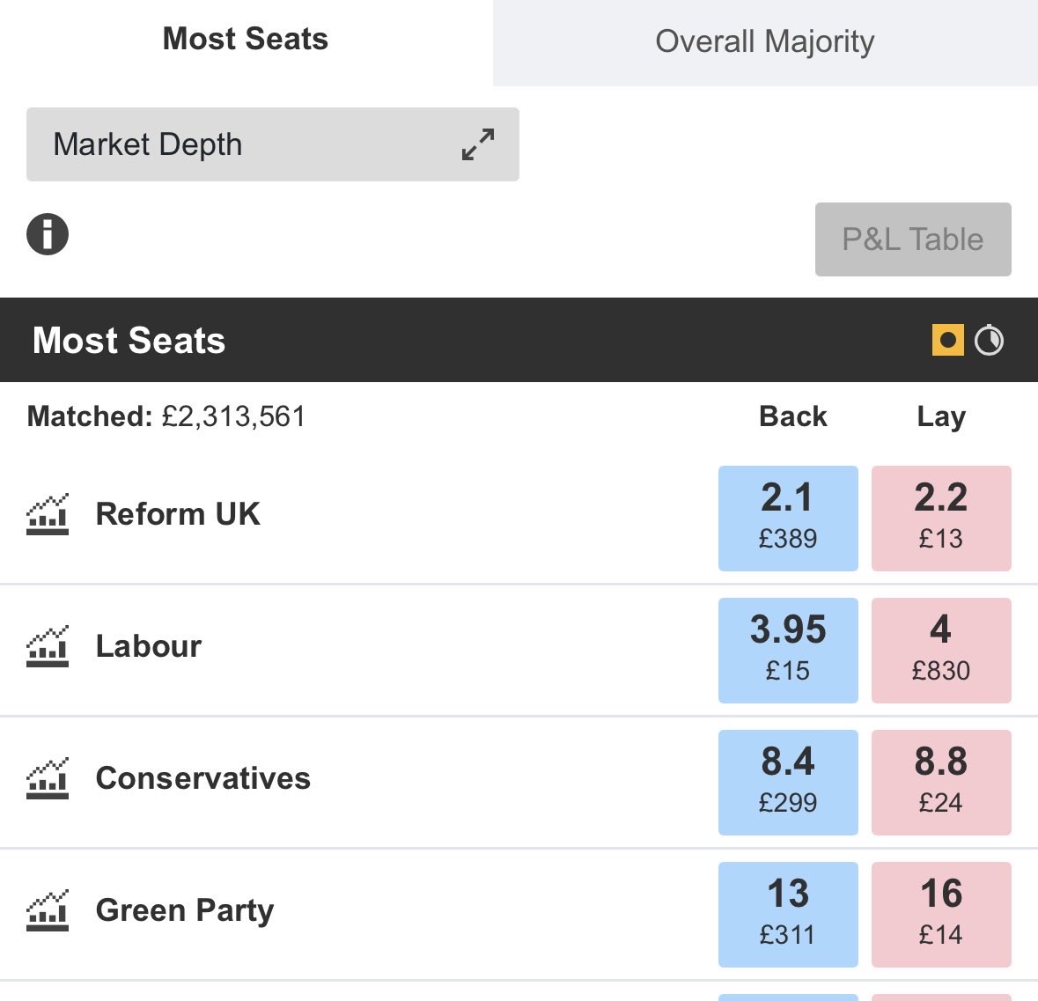
Task: Click the Market Depth expand arrows icon
Action: [x=478, y=144]
